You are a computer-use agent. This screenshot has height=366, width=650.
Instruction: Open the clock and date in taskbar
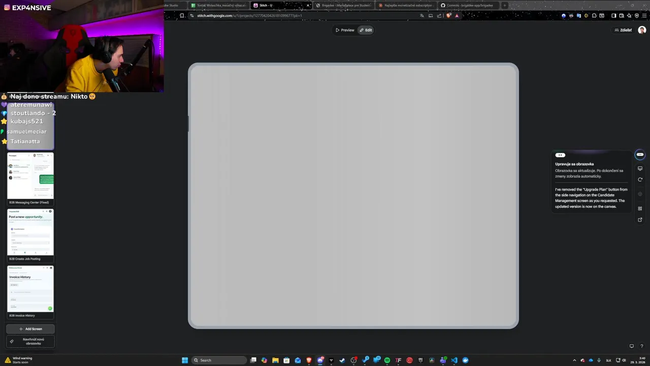638,360
